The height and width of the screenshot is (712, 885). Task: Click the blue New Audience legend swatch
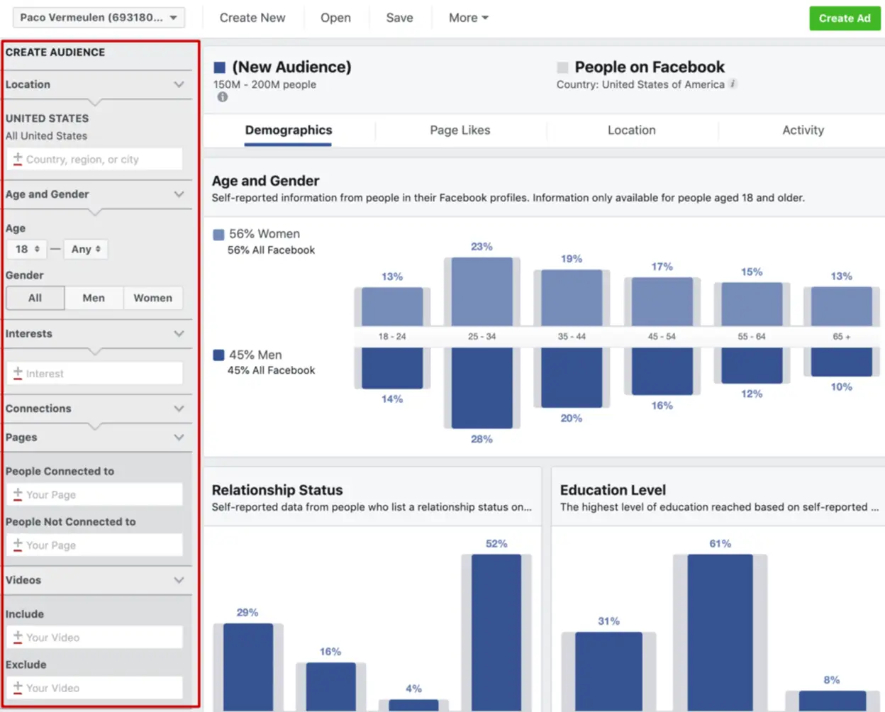tap(218, 67)
